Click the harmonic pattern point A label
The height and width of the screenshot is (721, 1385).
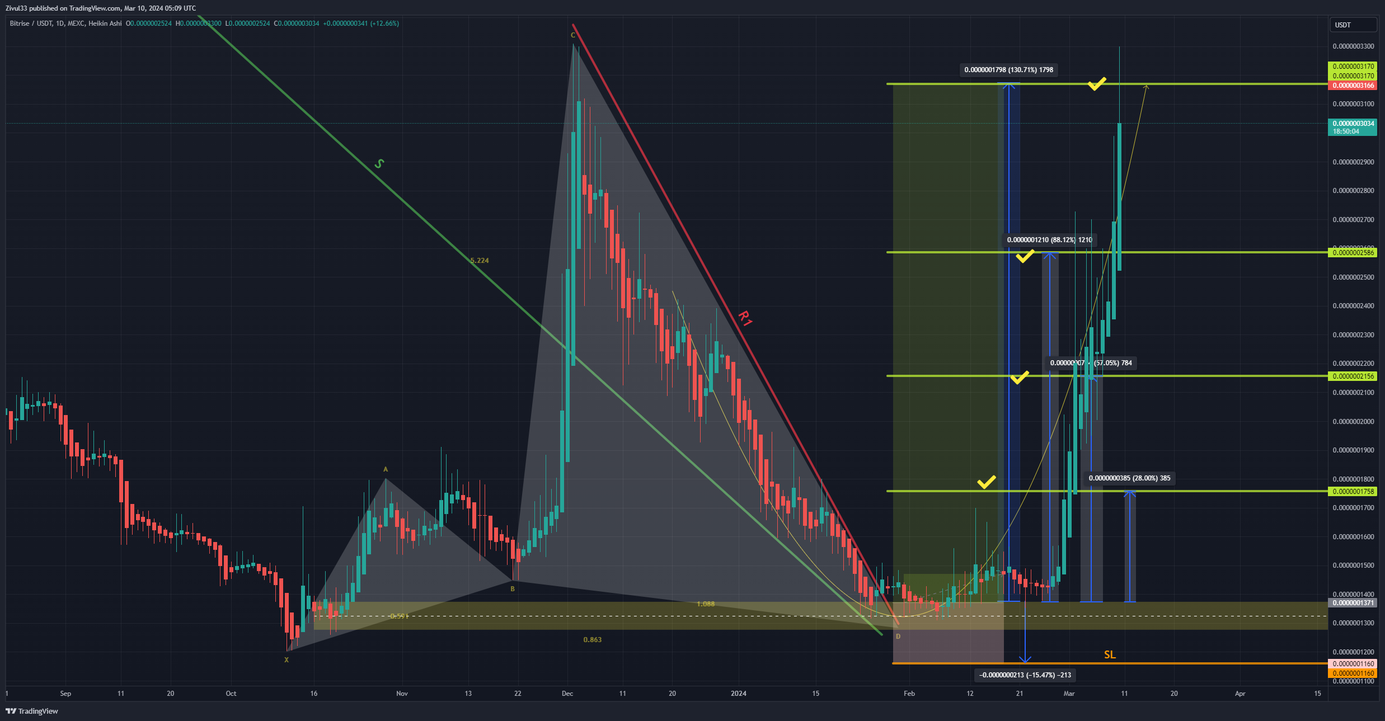[x=385, y=469]
